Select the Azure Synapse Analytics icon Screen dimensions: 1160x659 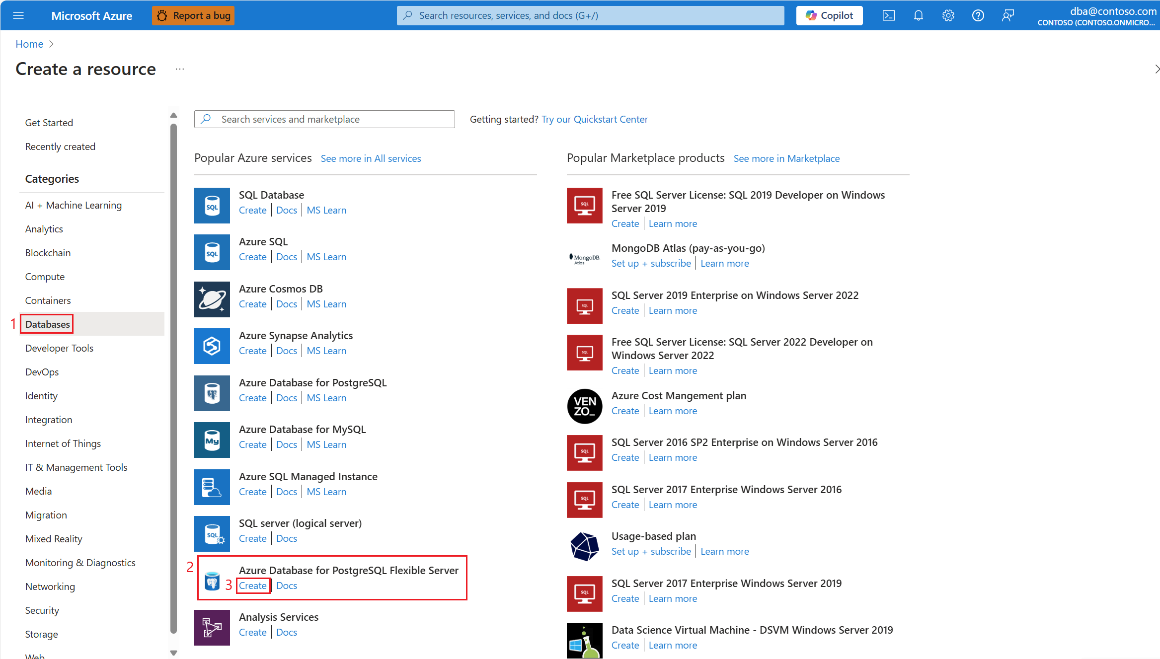212,346
